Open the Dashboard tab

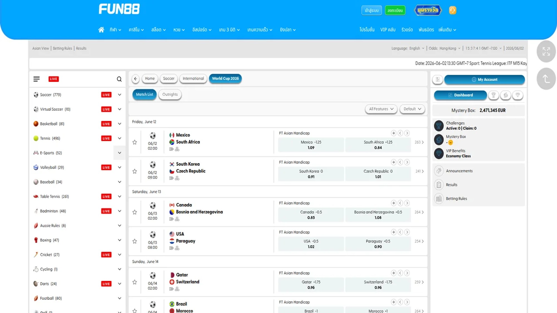click(460, 95)
